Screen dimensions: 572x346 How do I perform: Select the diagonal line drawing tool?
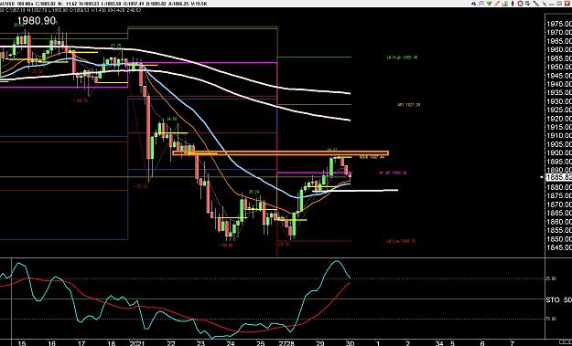pos(536,4)
